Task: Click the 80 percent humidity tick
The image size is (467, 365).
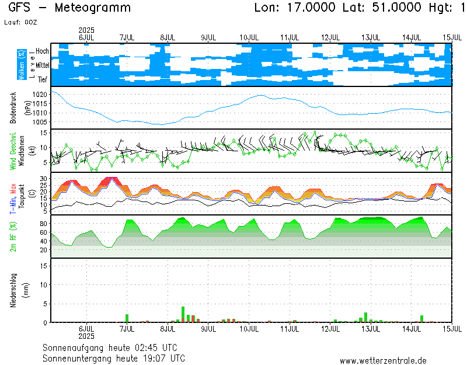Action: point(44,224)
